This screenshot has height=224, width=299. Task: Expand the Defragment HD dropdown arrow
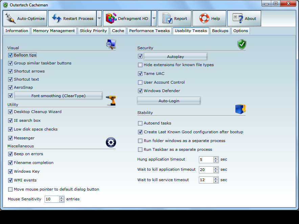click(x=154, y=19)
